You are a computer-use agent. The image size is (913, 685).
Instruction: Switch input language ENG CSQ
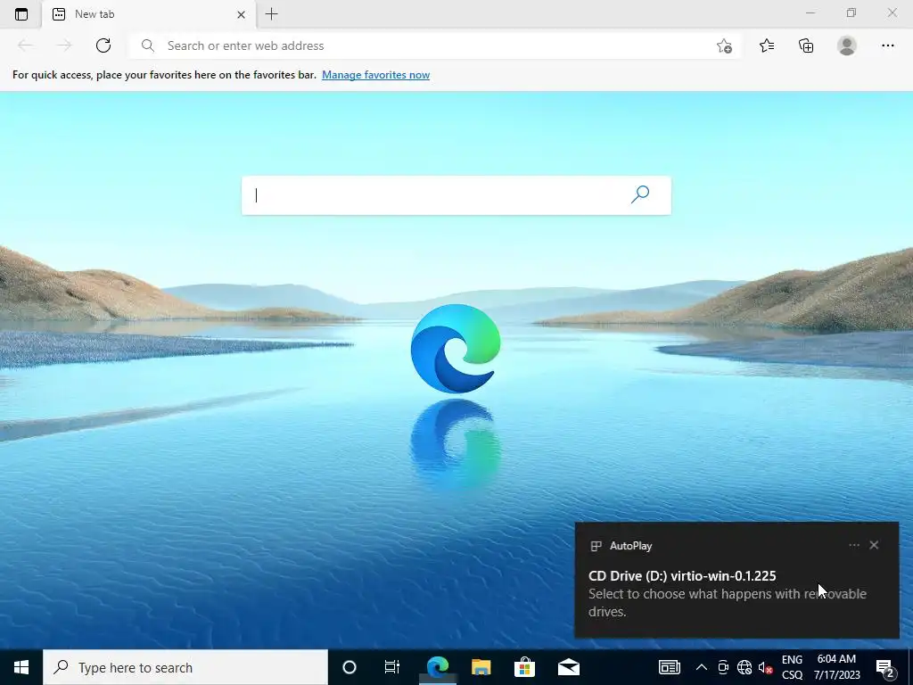792,667
